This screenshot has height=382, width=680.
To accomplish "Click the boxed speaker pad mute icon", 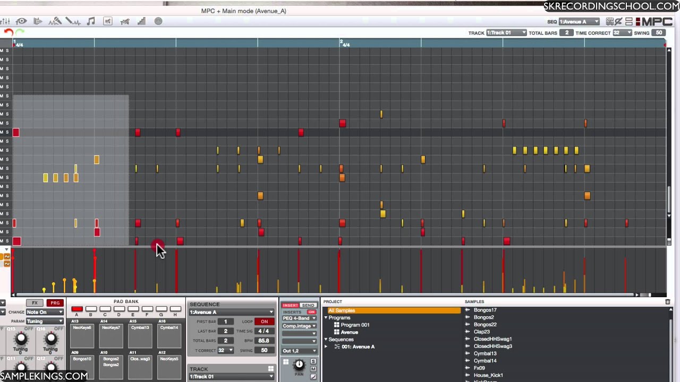I will click(x=108, y=21).
